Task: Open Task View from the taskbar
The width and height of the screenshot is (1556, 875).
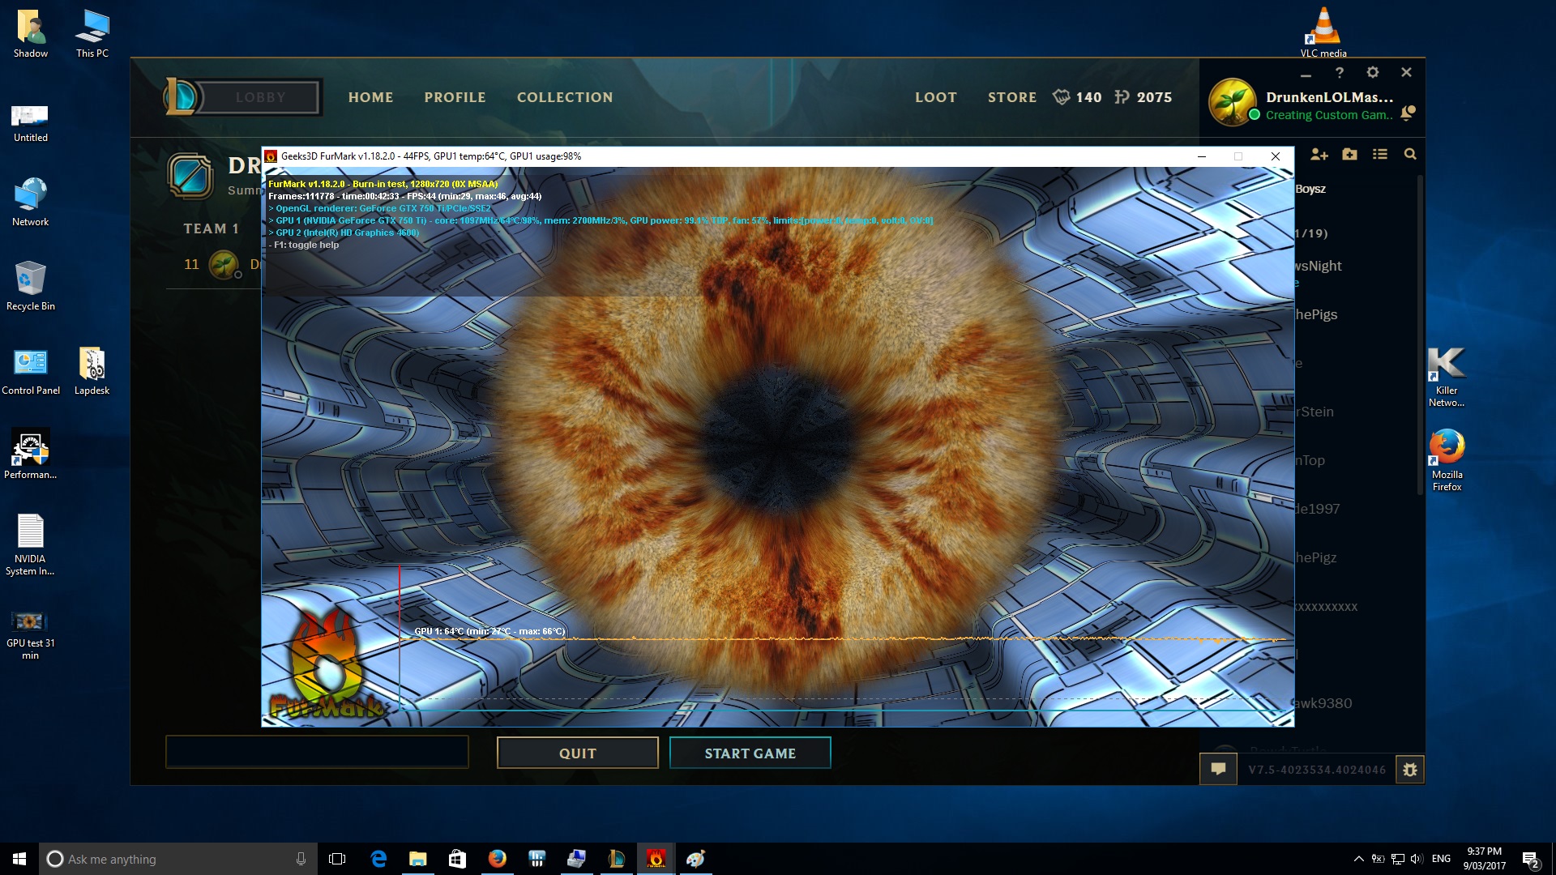Action: coord(337,859)
